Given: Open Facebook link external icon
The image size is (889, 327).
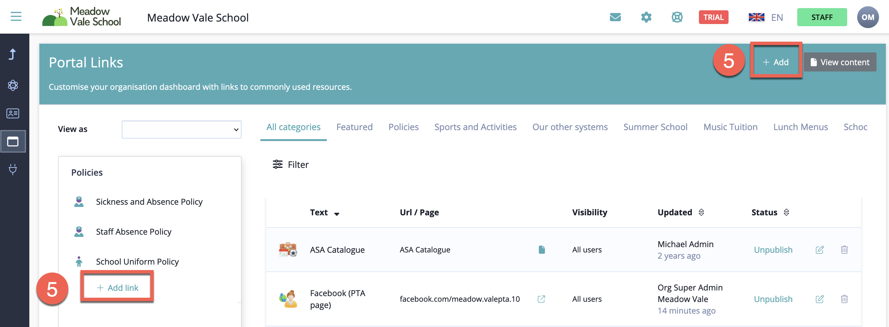Looking at the screenshot, I should [541, 299].
